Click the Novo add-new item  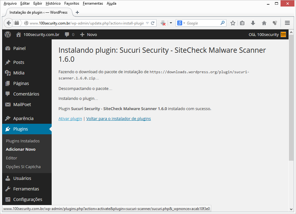point(88,34)
